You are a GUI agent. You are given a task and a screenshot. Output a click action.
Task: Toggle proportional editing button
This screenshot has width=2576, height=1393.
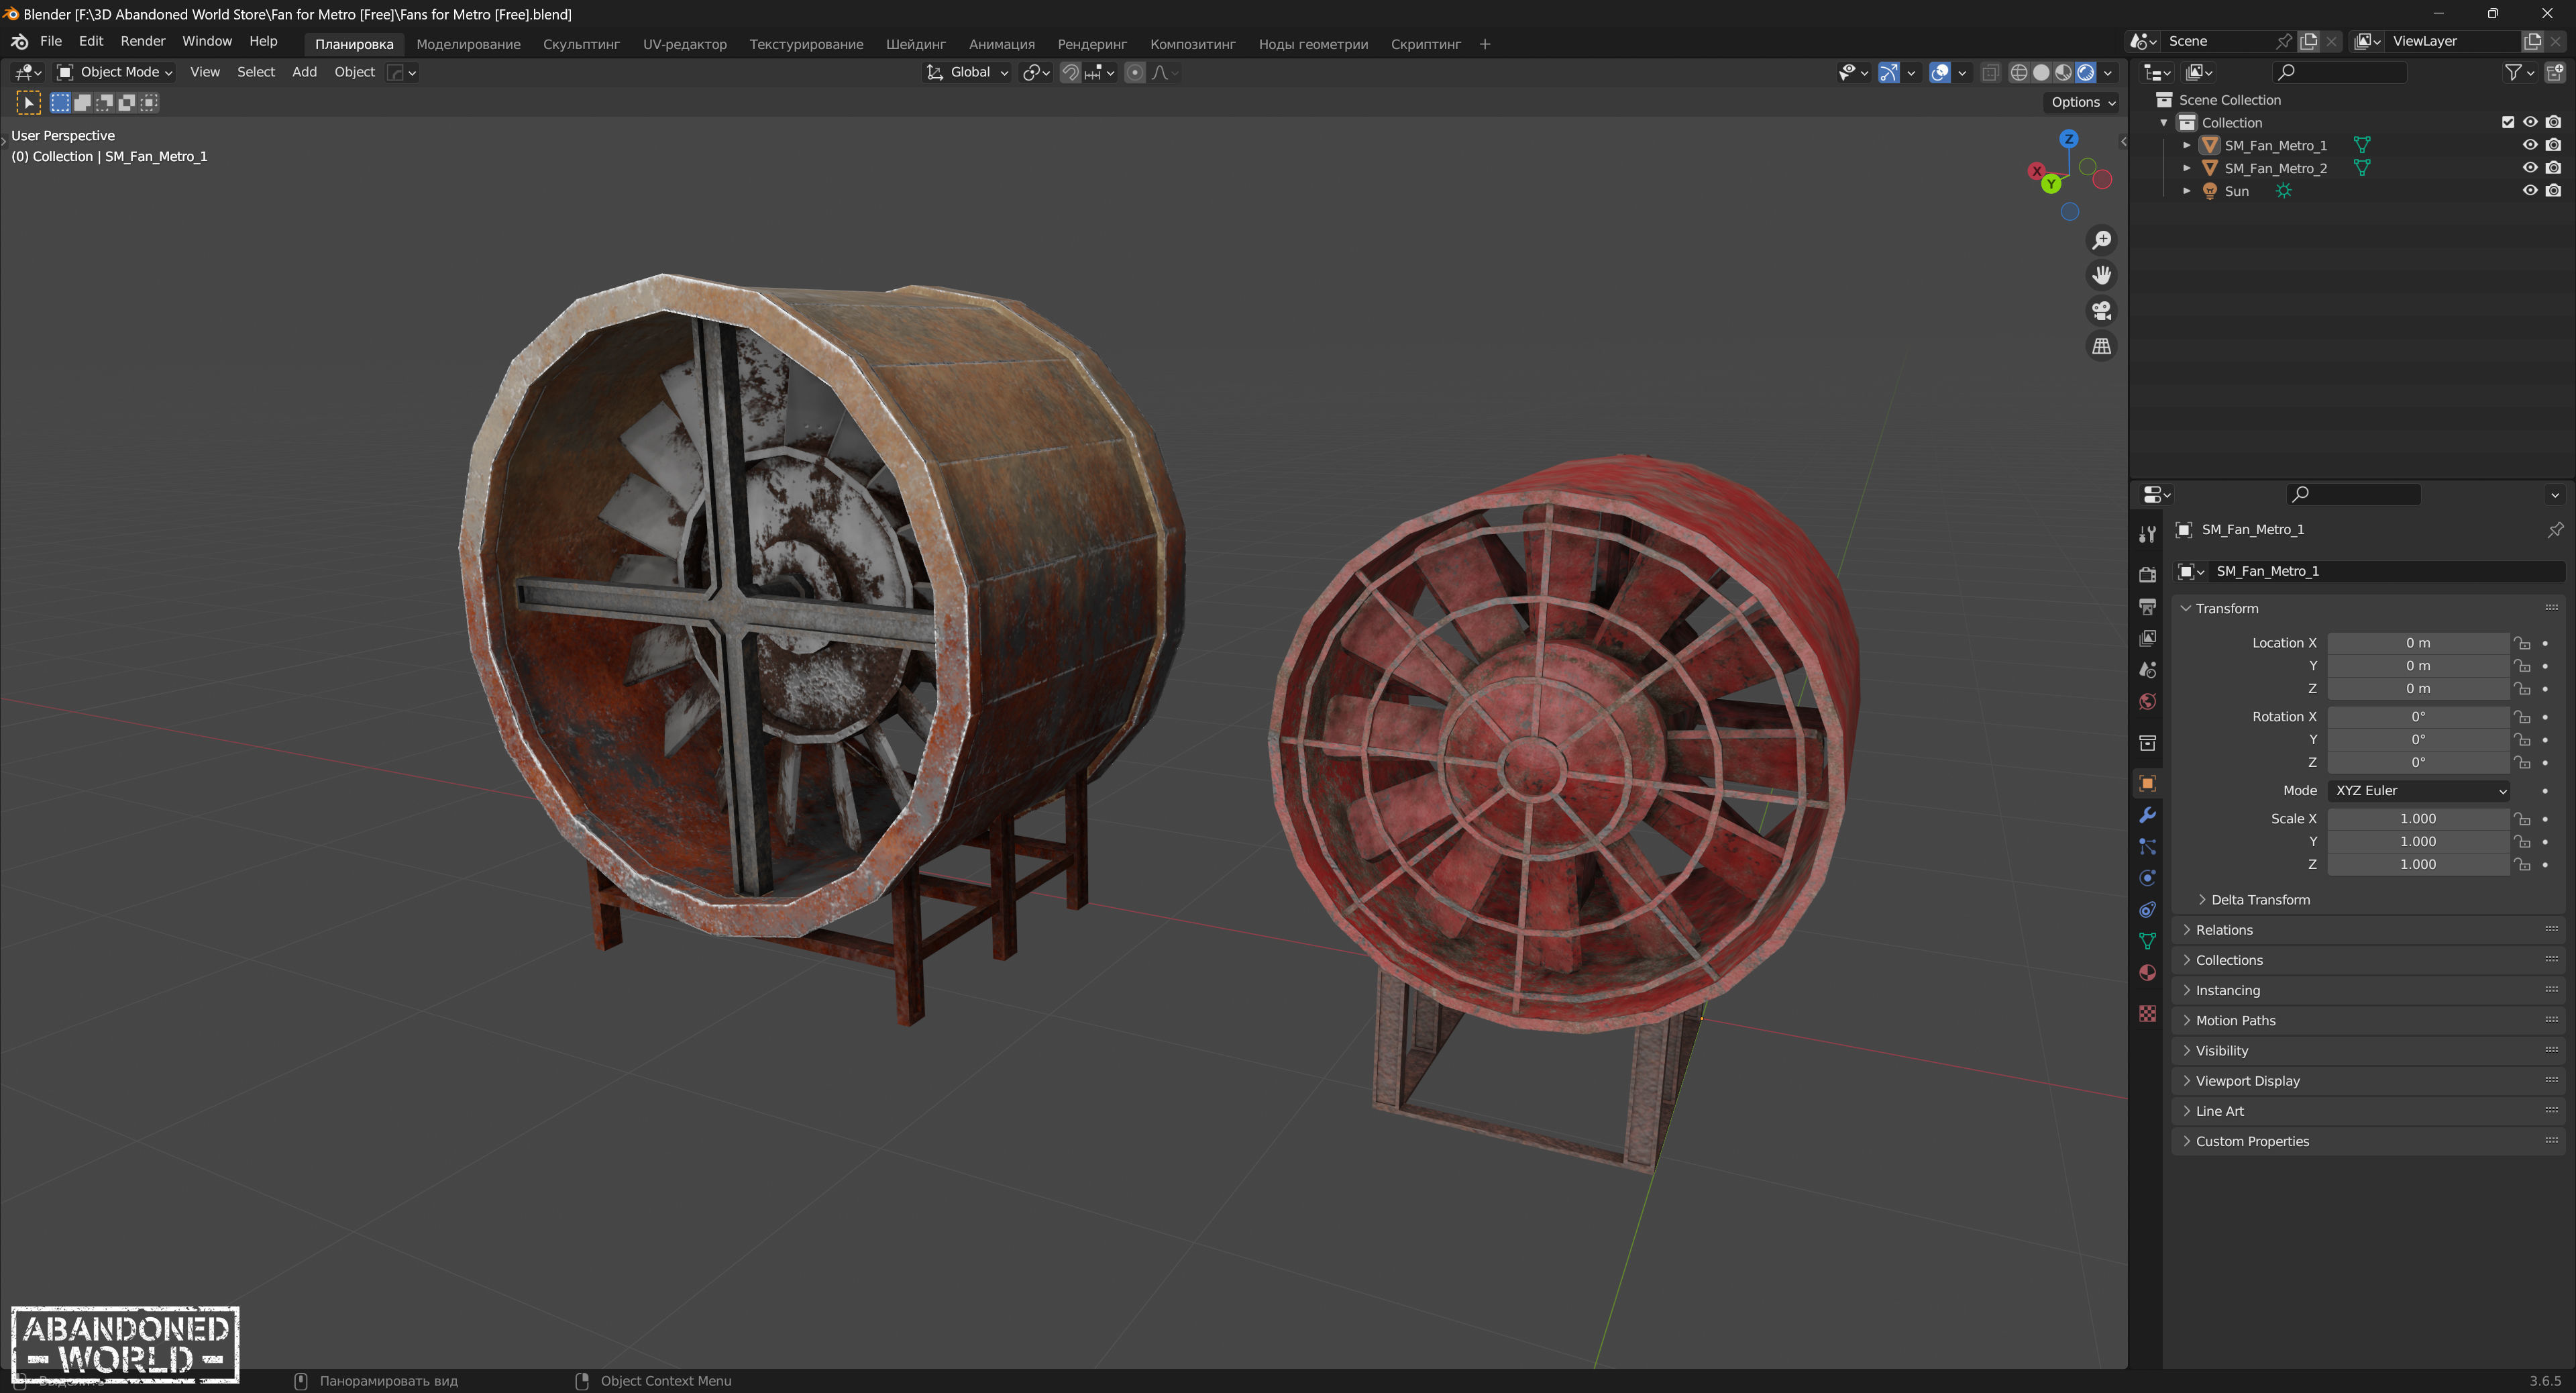pyautogui.click(x=1134, y=72)
